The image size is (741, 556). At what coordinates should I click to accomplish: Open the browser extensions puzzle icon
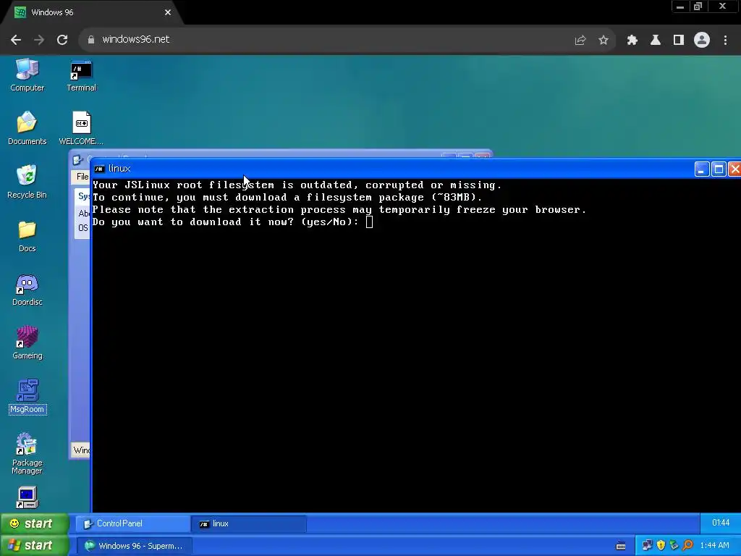click(632, 41)
